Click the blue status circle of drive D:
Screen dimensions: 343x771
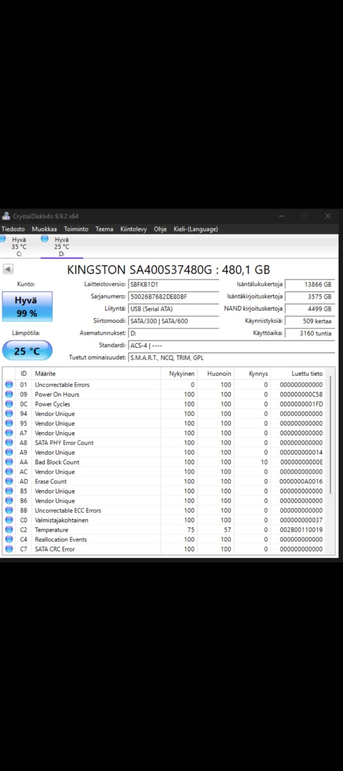pos(45,239)
